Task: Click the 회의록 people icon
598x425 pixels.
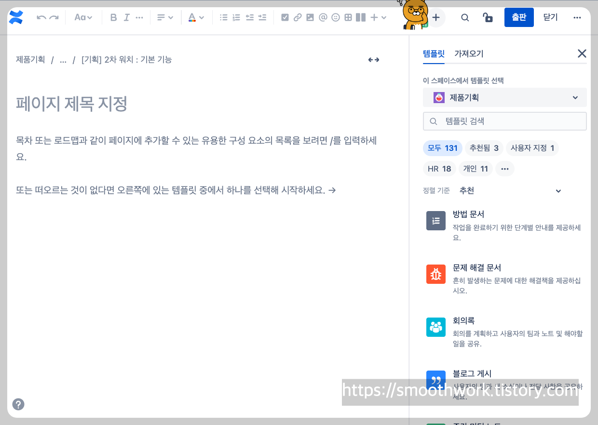Action: click(x=436, y=327)
